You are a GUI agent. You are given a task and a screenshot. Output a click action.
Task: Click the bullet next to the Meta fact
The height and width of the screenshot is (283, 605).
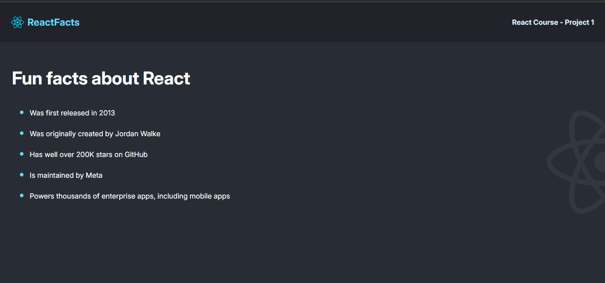(21, 175)
